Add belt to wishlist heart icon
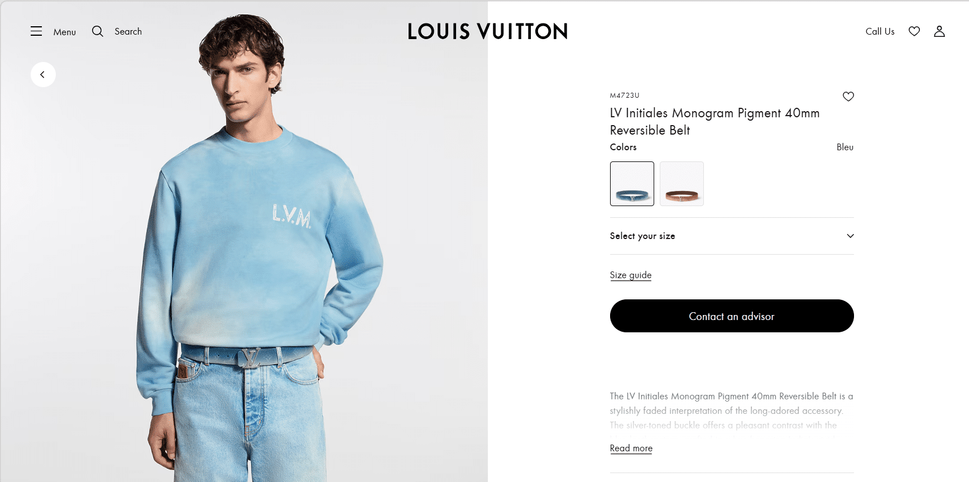The width and height of the screenshot is (969, 482). point(848,97)
